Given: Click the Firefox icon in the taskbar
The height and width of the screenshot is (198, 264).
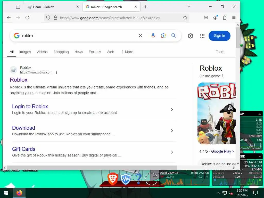Looking at the screenshot, I should (x=19, y=193).
